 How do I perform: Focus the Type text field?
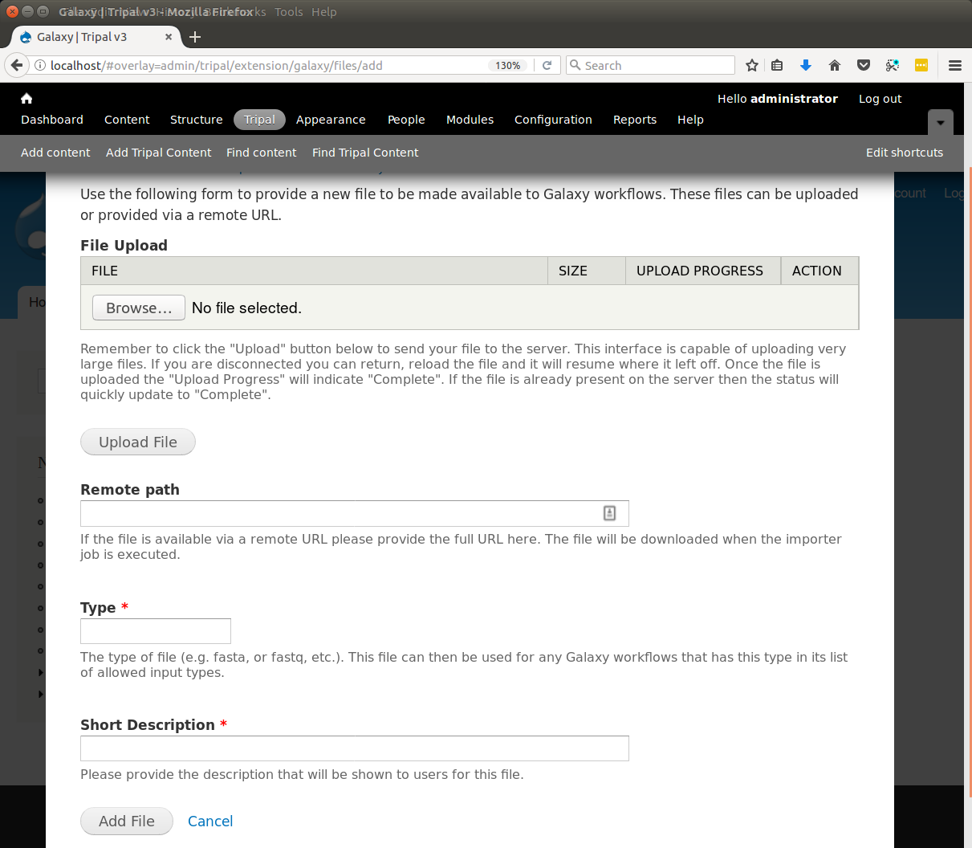point(156,631)
